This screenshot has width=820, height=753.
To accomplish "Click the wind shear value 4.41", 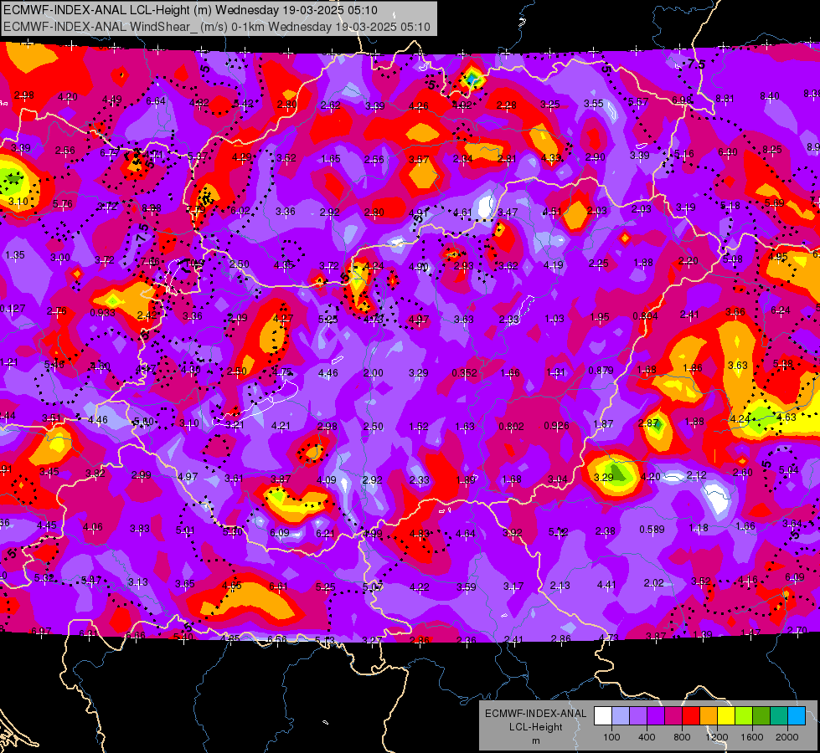I will [606, 584].
